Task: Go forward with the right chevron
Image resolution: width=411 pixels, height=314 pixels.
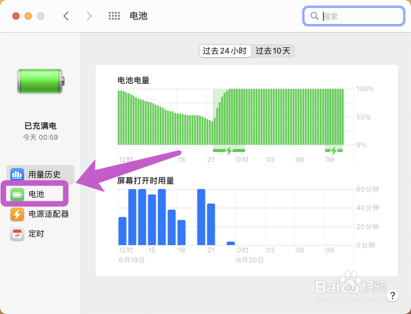Action: point(89,16)
